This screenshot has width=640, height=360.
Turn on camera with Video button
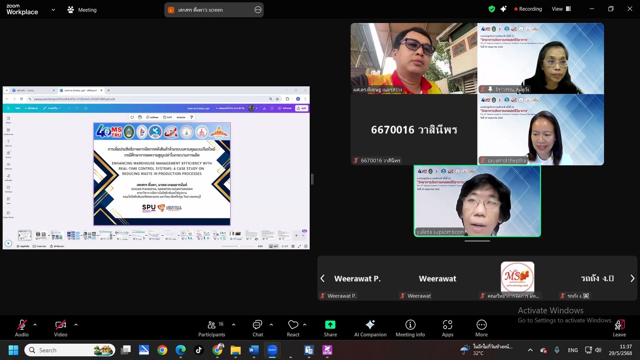pos(60,328)
